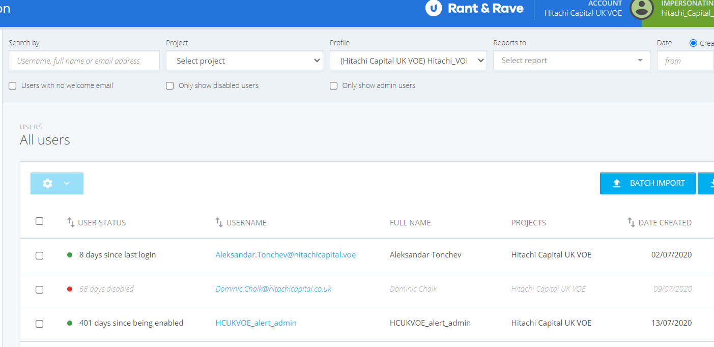Open Dominic.Chalk@hitachicapital.co.uk user link

point(273,289)
